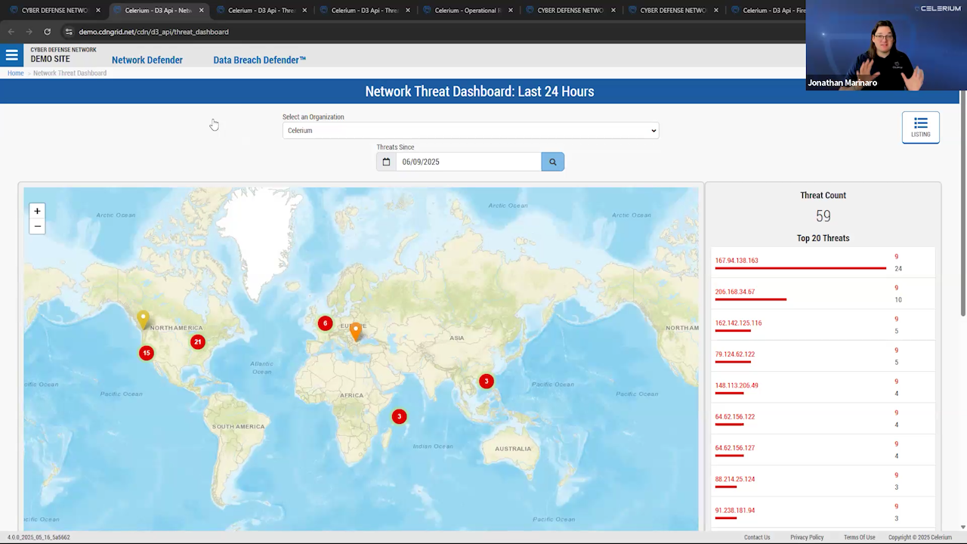Click the Copyright © 2025 Celerium text
Viewport: 967px width, 544px height.
pyautogui.click(x=920, y=537)
